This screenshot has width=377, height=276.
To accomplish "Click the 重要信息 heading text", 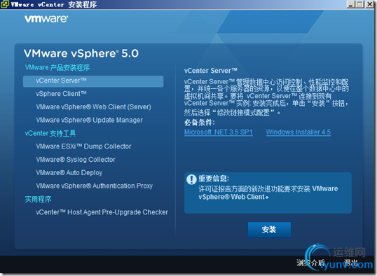I will pyautogui.click(x=214, y=179).
